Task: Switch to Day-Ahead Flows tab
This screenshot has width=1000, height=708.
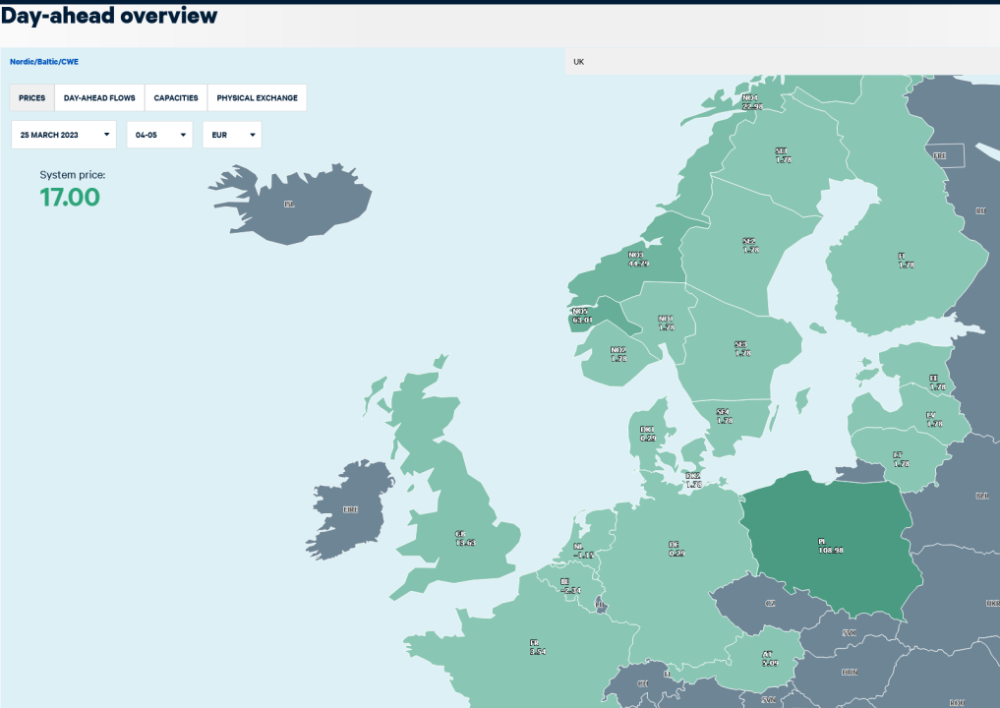Action: pos(99,97)
